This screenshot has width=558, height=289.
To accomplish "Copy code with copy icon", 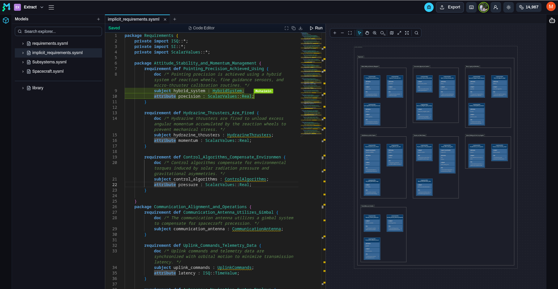I will (294, 28).
